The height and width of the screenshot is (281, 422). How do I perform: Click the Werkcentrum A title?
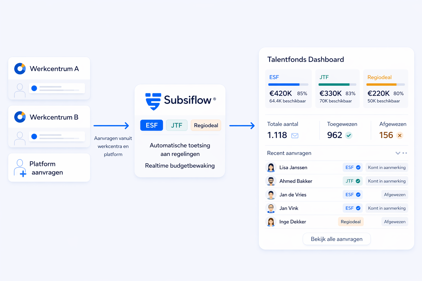tap(54, 69)
